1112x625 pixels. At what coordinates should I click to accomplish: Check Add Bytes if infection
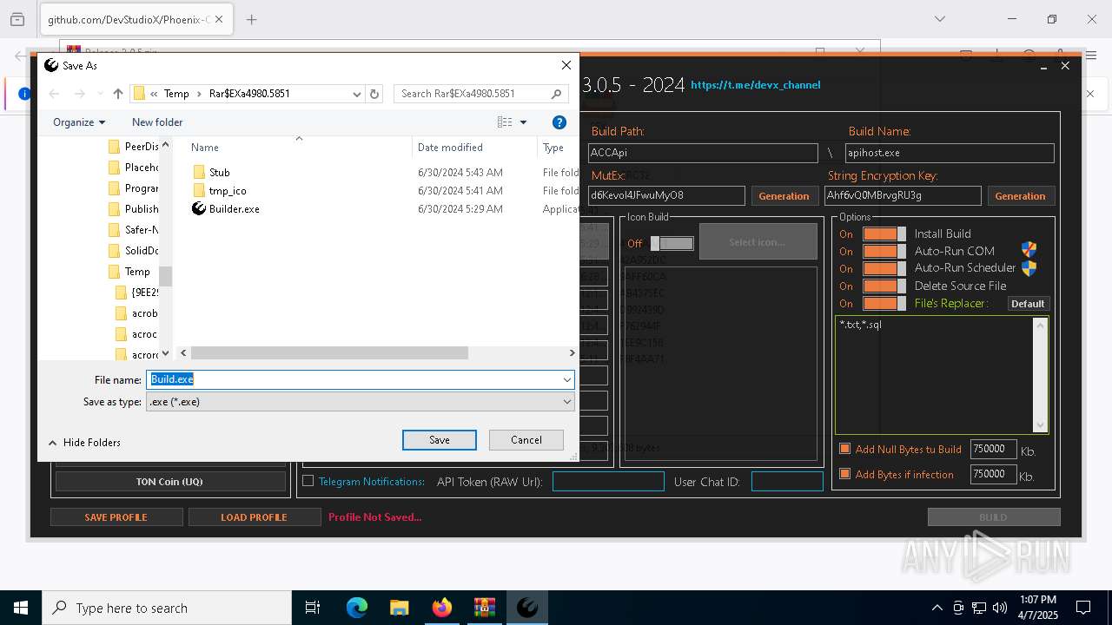coord(844,474)
